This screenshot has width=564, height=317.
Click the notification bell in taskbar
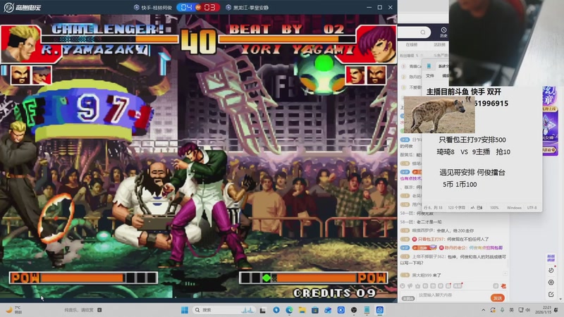556,310
